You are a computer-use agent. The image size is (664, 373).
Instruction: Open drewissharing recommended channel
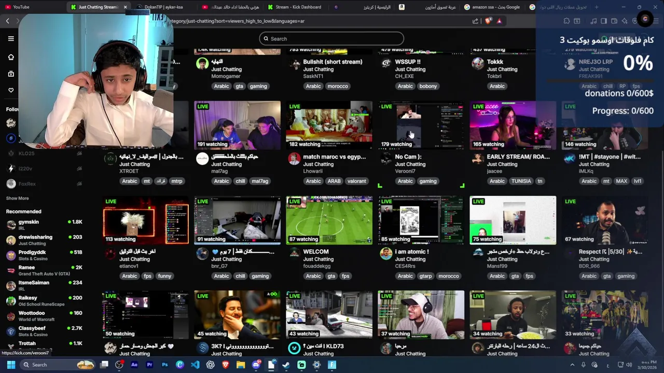[44, 240]
